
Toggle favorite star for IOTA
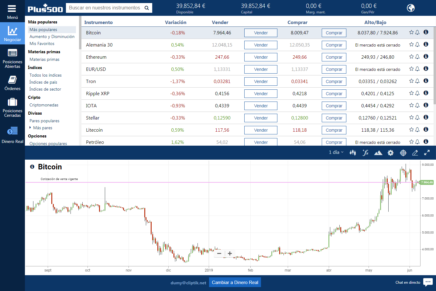411,105
